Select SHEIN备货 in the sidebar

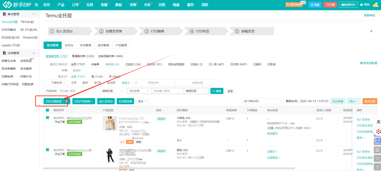(8, 30)
